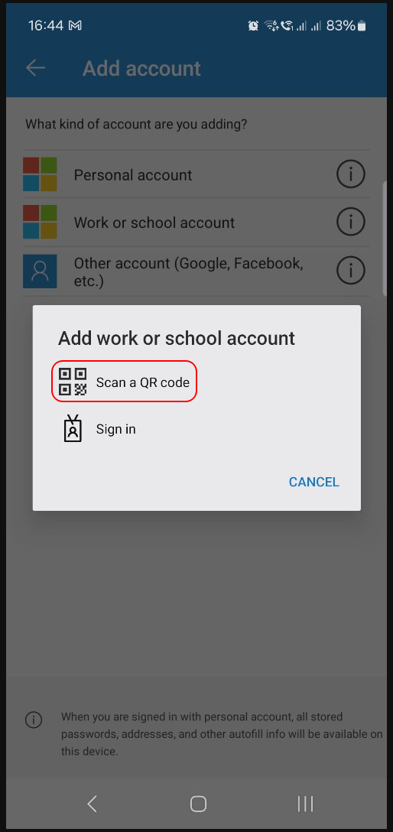Tap the badge icon beside Sign in
The width and height of the screenshot is (393, 832).
tap(73, 428)
